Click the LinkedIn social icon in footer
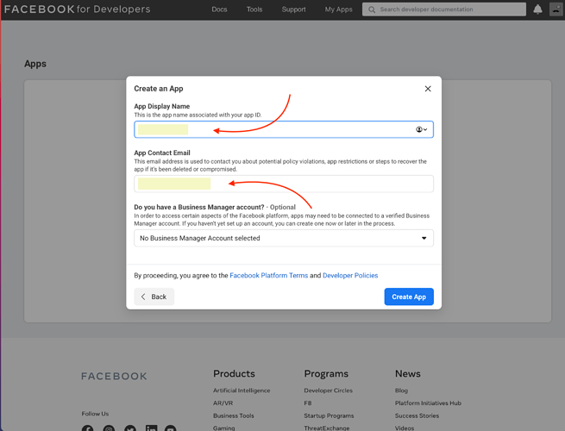 click(151, 428)
